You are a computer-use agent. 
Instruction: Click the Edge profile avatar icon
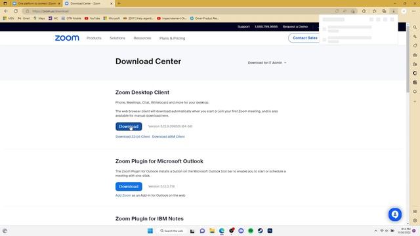coord(404,11)
